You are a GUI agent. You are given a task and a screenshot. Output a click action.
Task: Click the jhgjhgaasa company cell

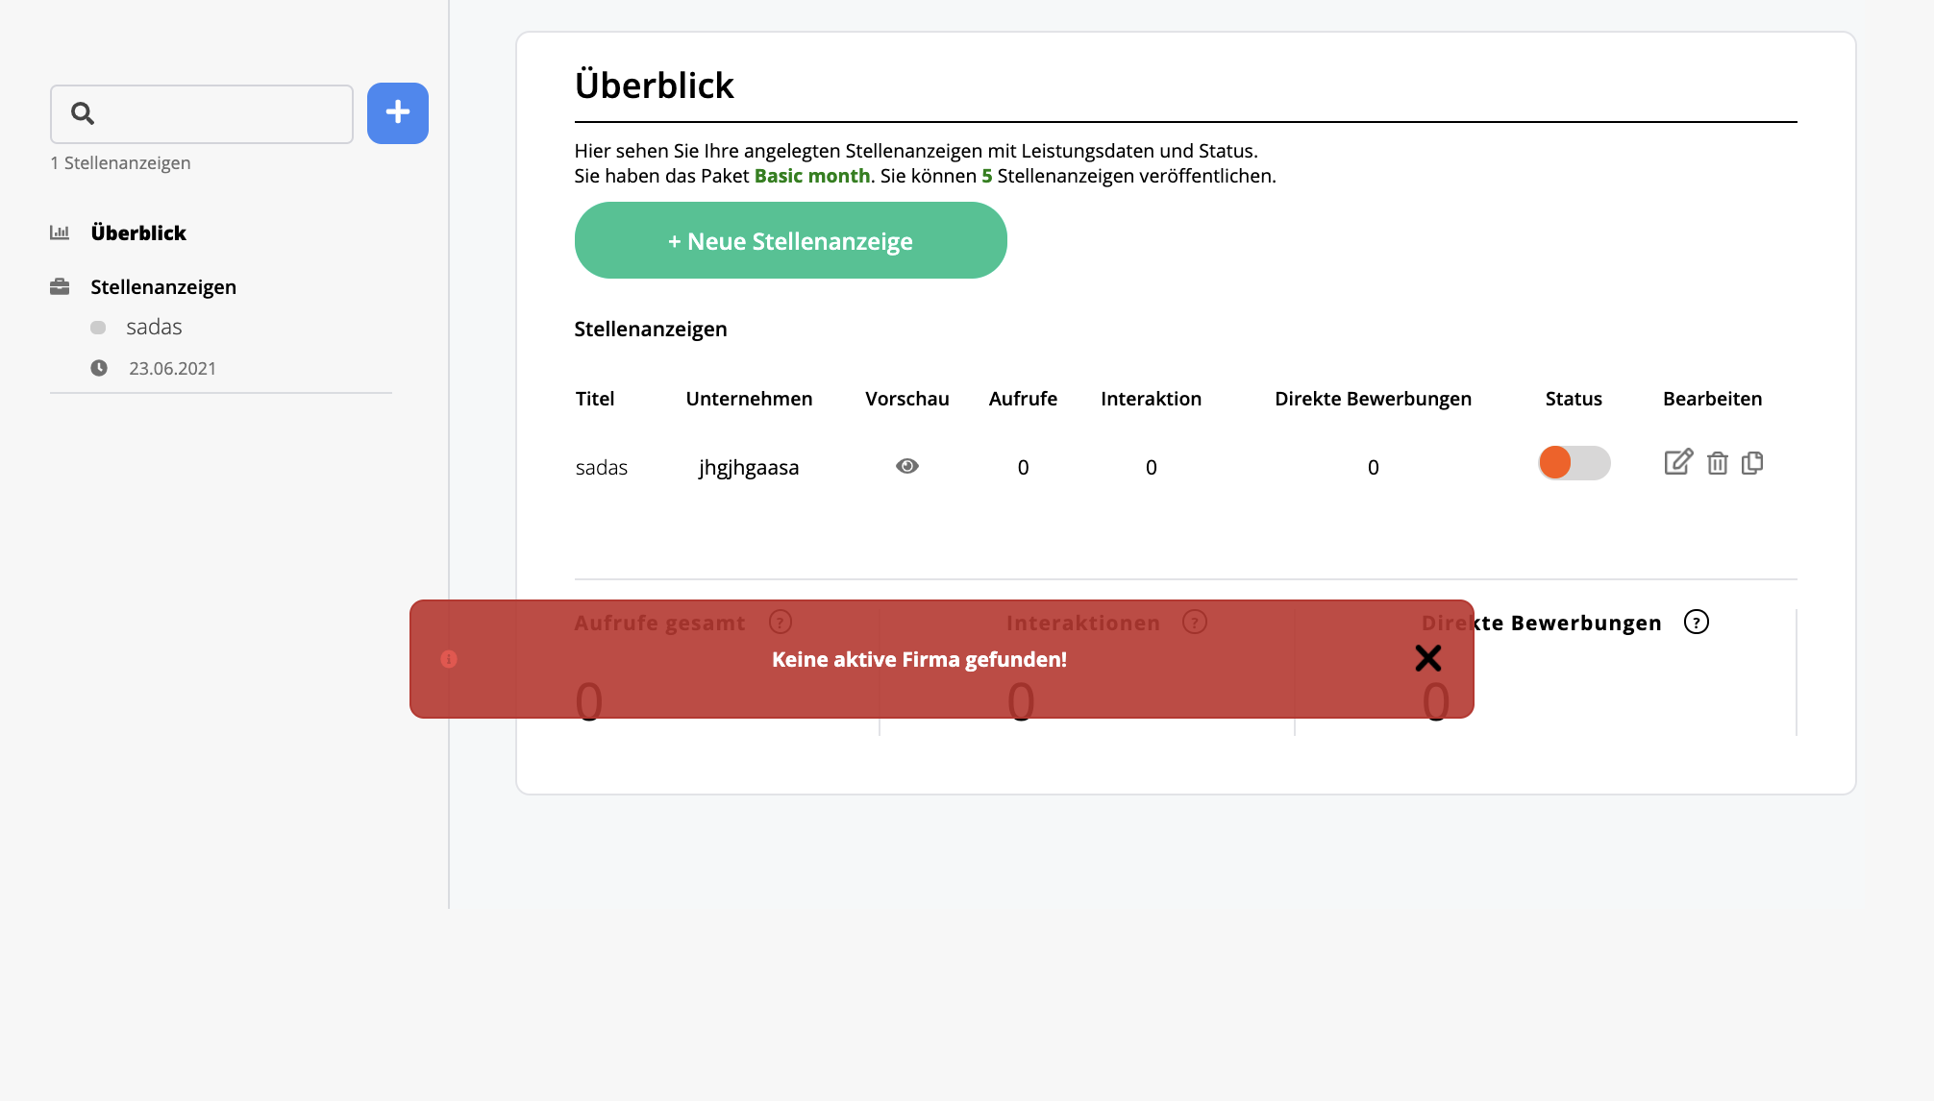[x=749, y=467]
